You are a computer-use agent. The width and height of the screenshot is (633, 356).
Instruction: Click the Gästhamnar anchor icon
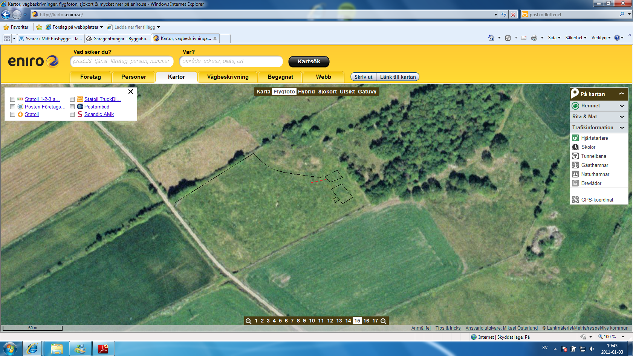(x=575, y=165)
